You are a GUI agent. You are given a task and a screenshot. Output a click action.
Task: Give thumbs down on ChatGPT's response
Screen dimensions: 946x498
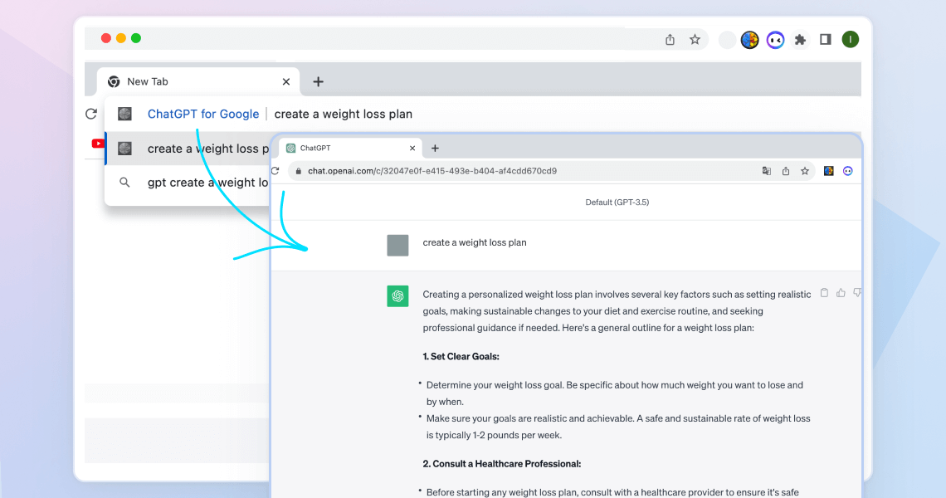(857, 292)
